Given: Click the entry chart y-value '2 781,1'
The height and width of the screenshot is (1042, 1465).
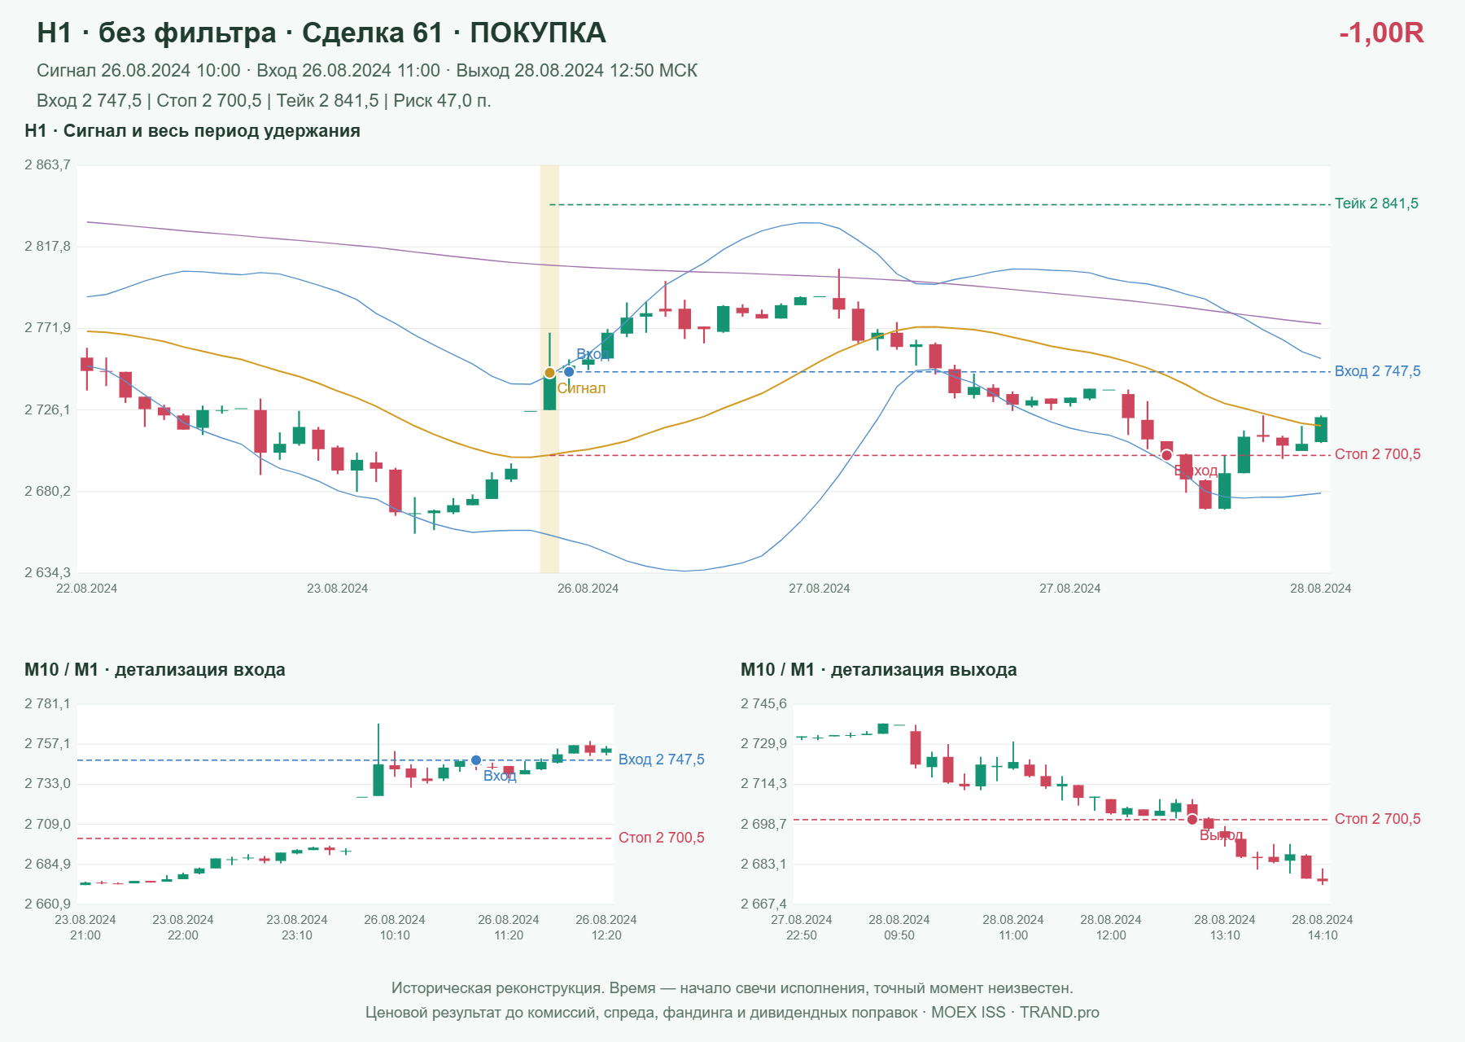Looking at the screenshot, I should (47, 704).
